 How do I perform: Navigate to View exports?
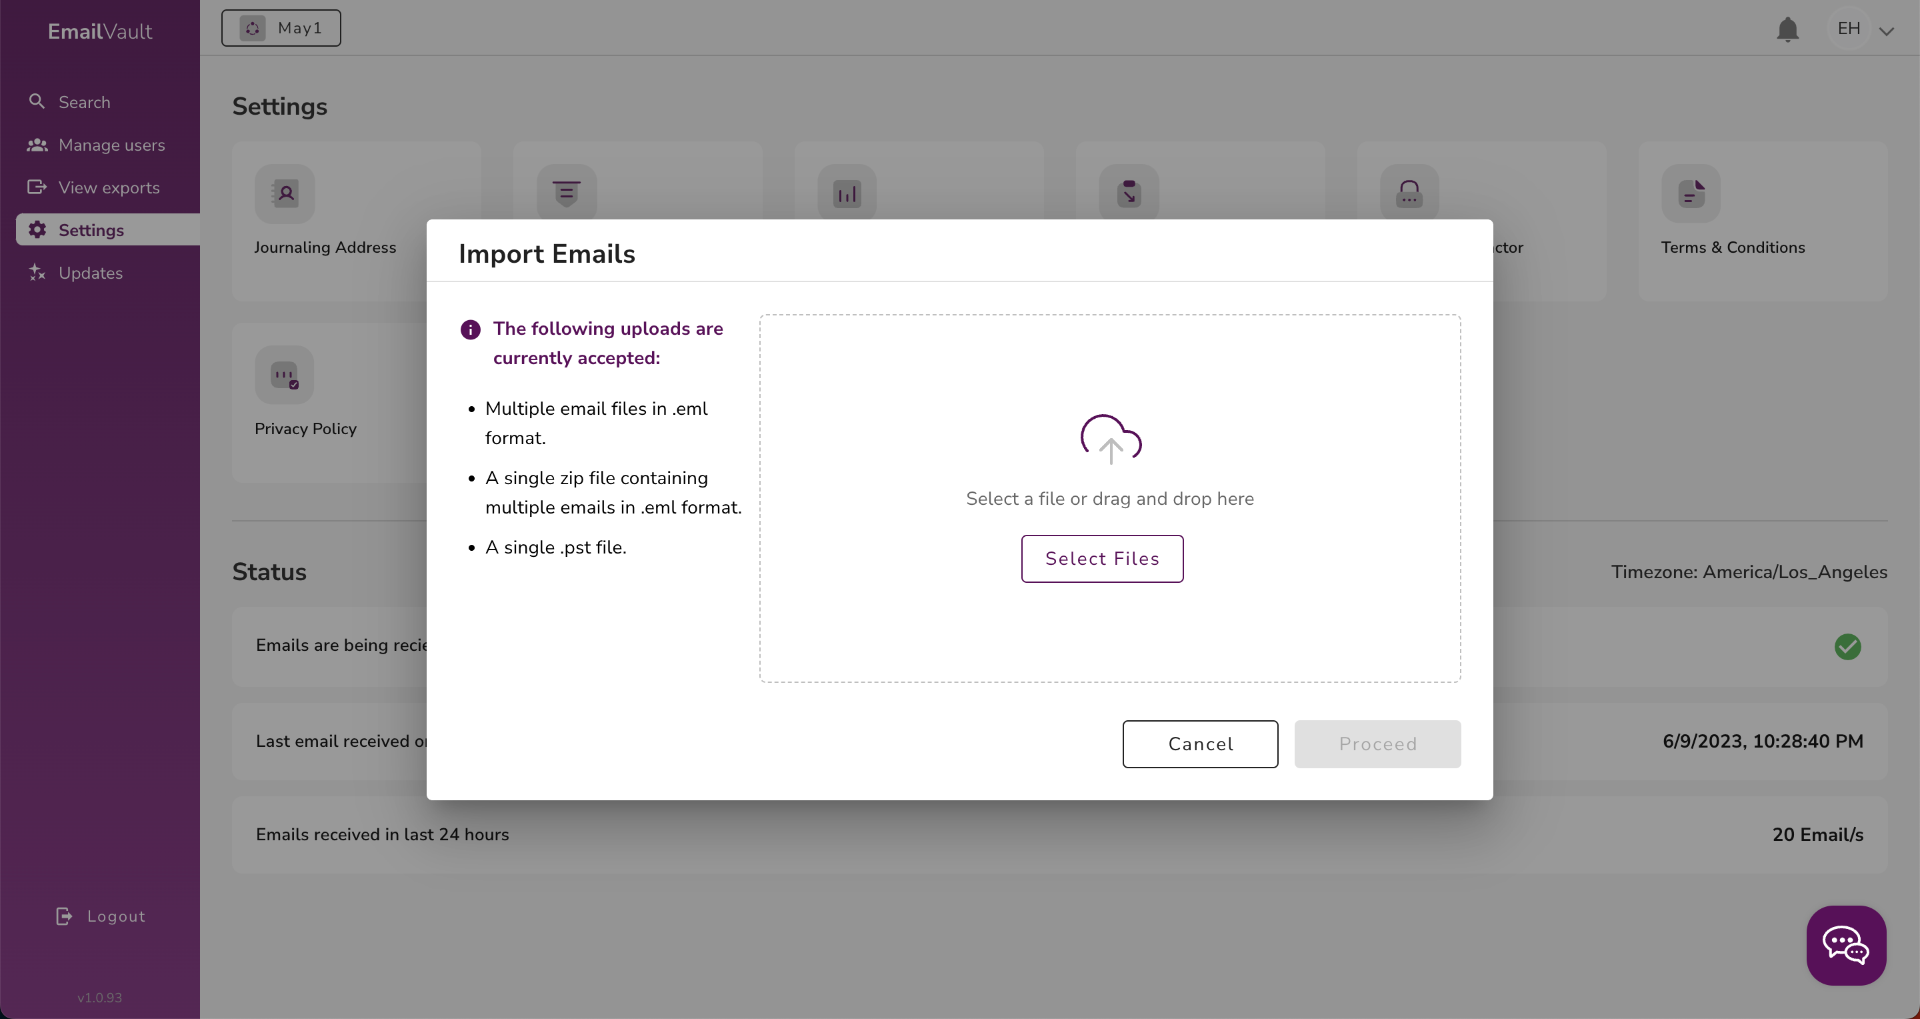(109, 188)
